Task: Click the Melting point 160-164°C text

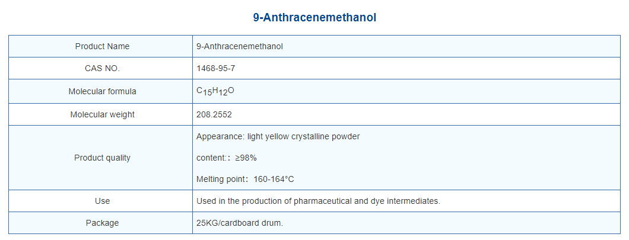Action: (x=245, y=179)
